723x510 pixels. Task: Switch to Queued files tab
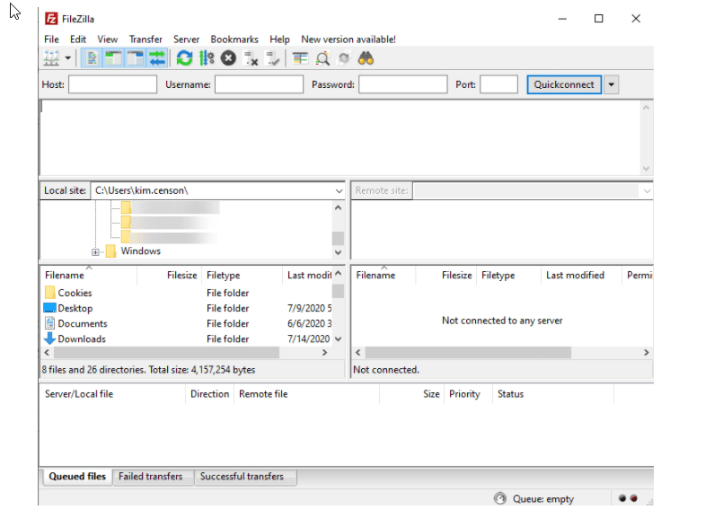pyautogui.click(x=77, y=477)
